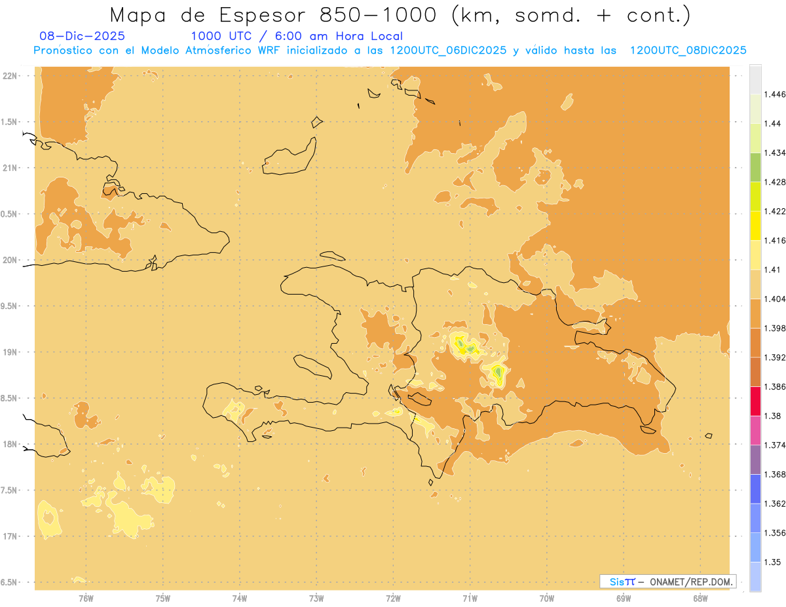Click the legend value '1.434'
This screenshot has width=786, height=607.
click(x=776, y=153)
